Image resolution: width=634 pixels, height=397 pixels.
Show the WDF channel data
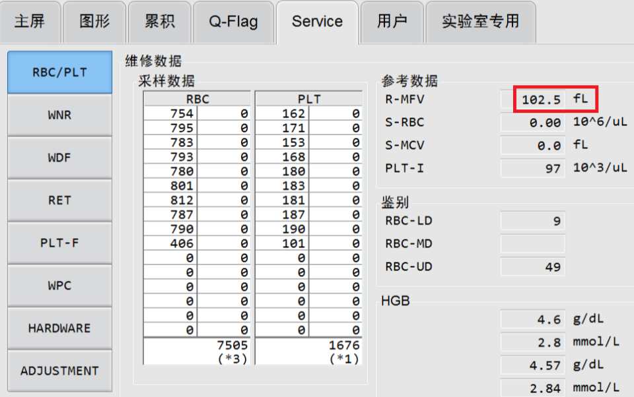59,158
